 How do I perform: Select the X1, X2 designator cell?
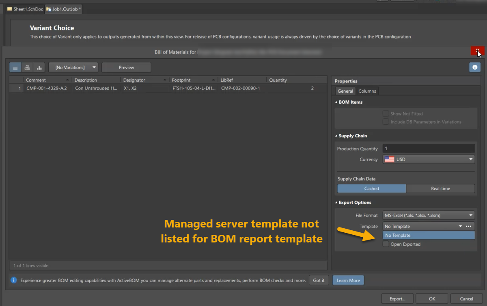[145, 88]
